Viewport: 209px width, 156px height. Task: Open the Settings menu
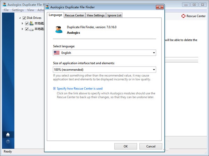tap(18, 10)
